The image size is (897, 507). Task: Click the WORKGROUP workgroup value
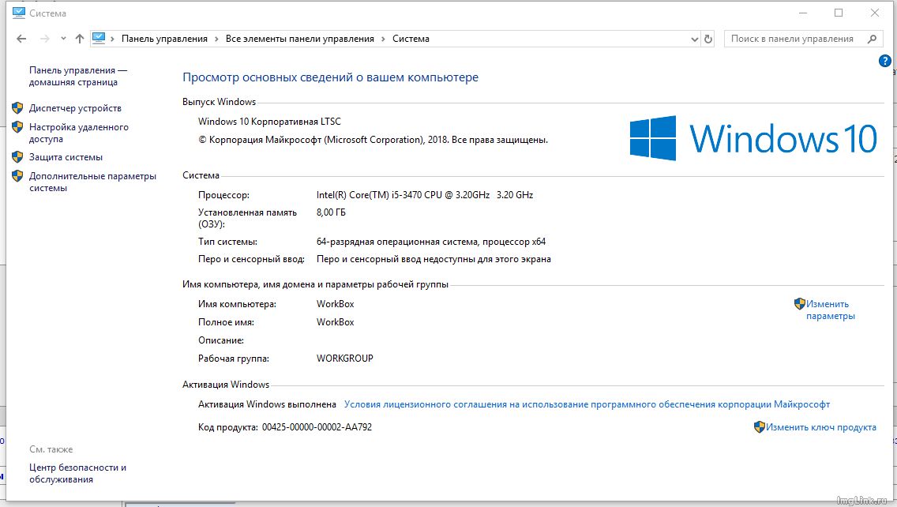345,359
